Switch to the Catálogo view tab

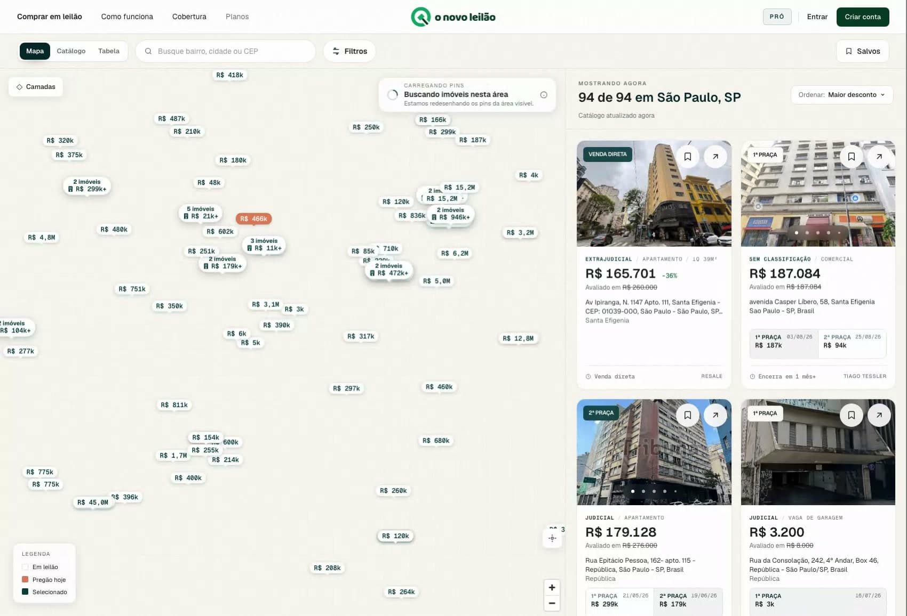71,51
